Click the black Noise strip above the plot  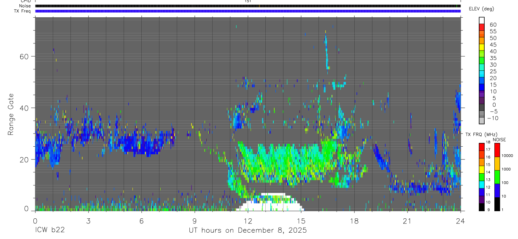(x=248, y=6)
